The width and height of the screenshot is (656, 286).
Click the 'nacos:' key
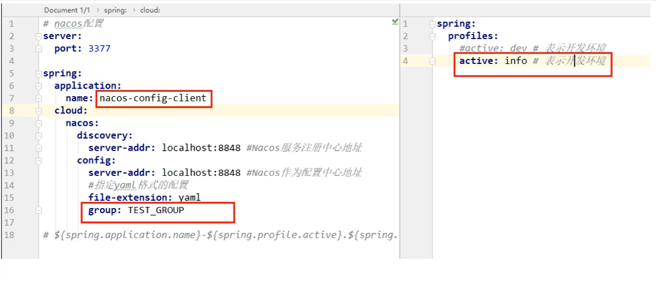coord(82,124)
